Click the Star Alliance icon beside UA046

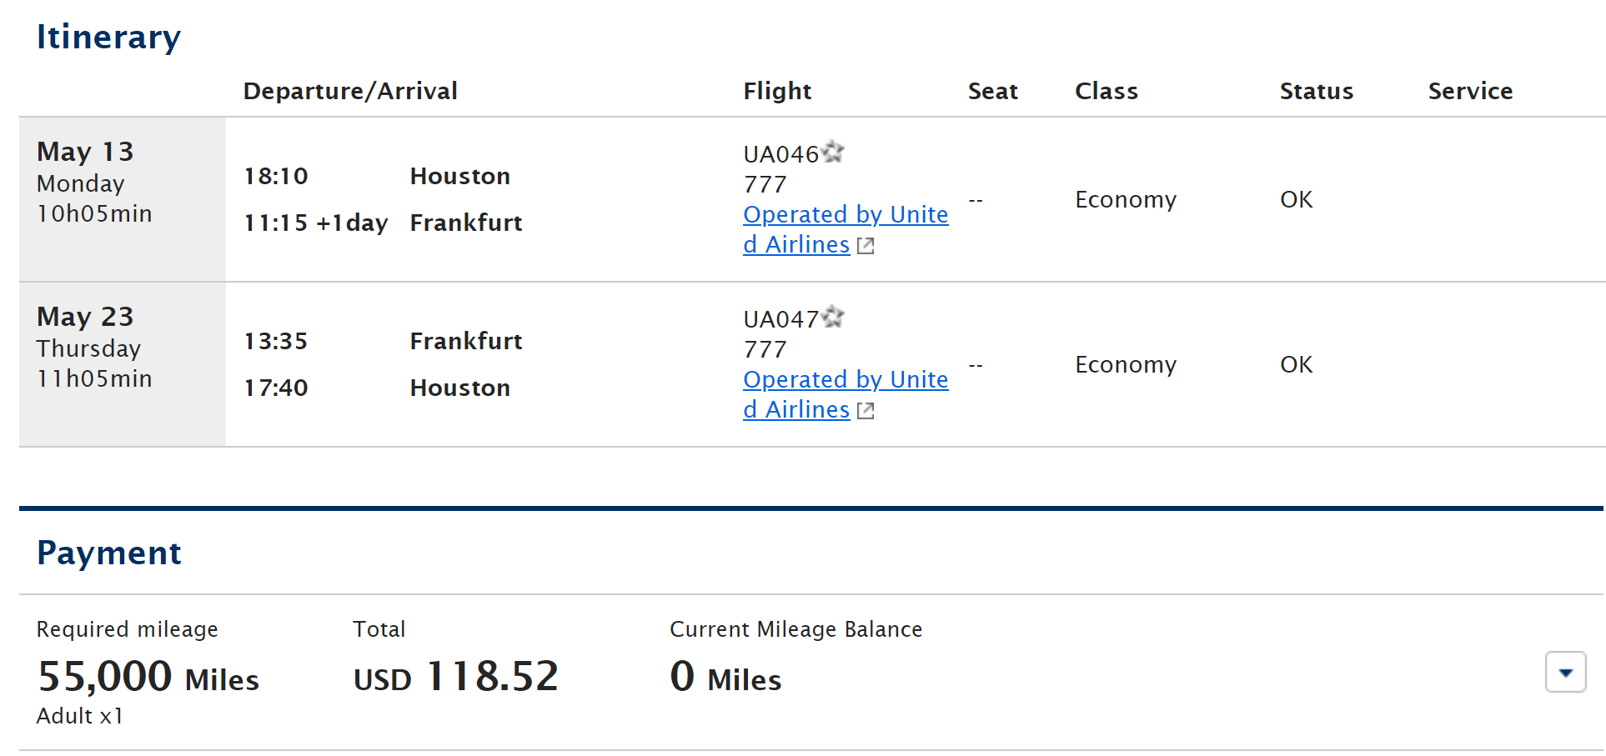coord(833,152)
